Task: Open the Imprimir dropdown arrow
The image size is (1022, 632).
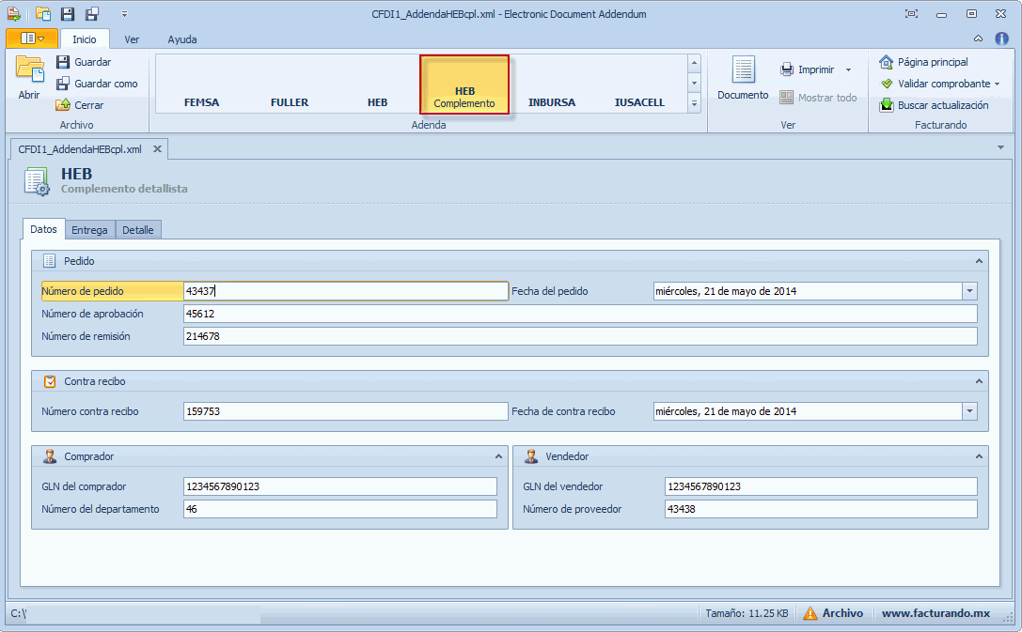Action: 848,69
